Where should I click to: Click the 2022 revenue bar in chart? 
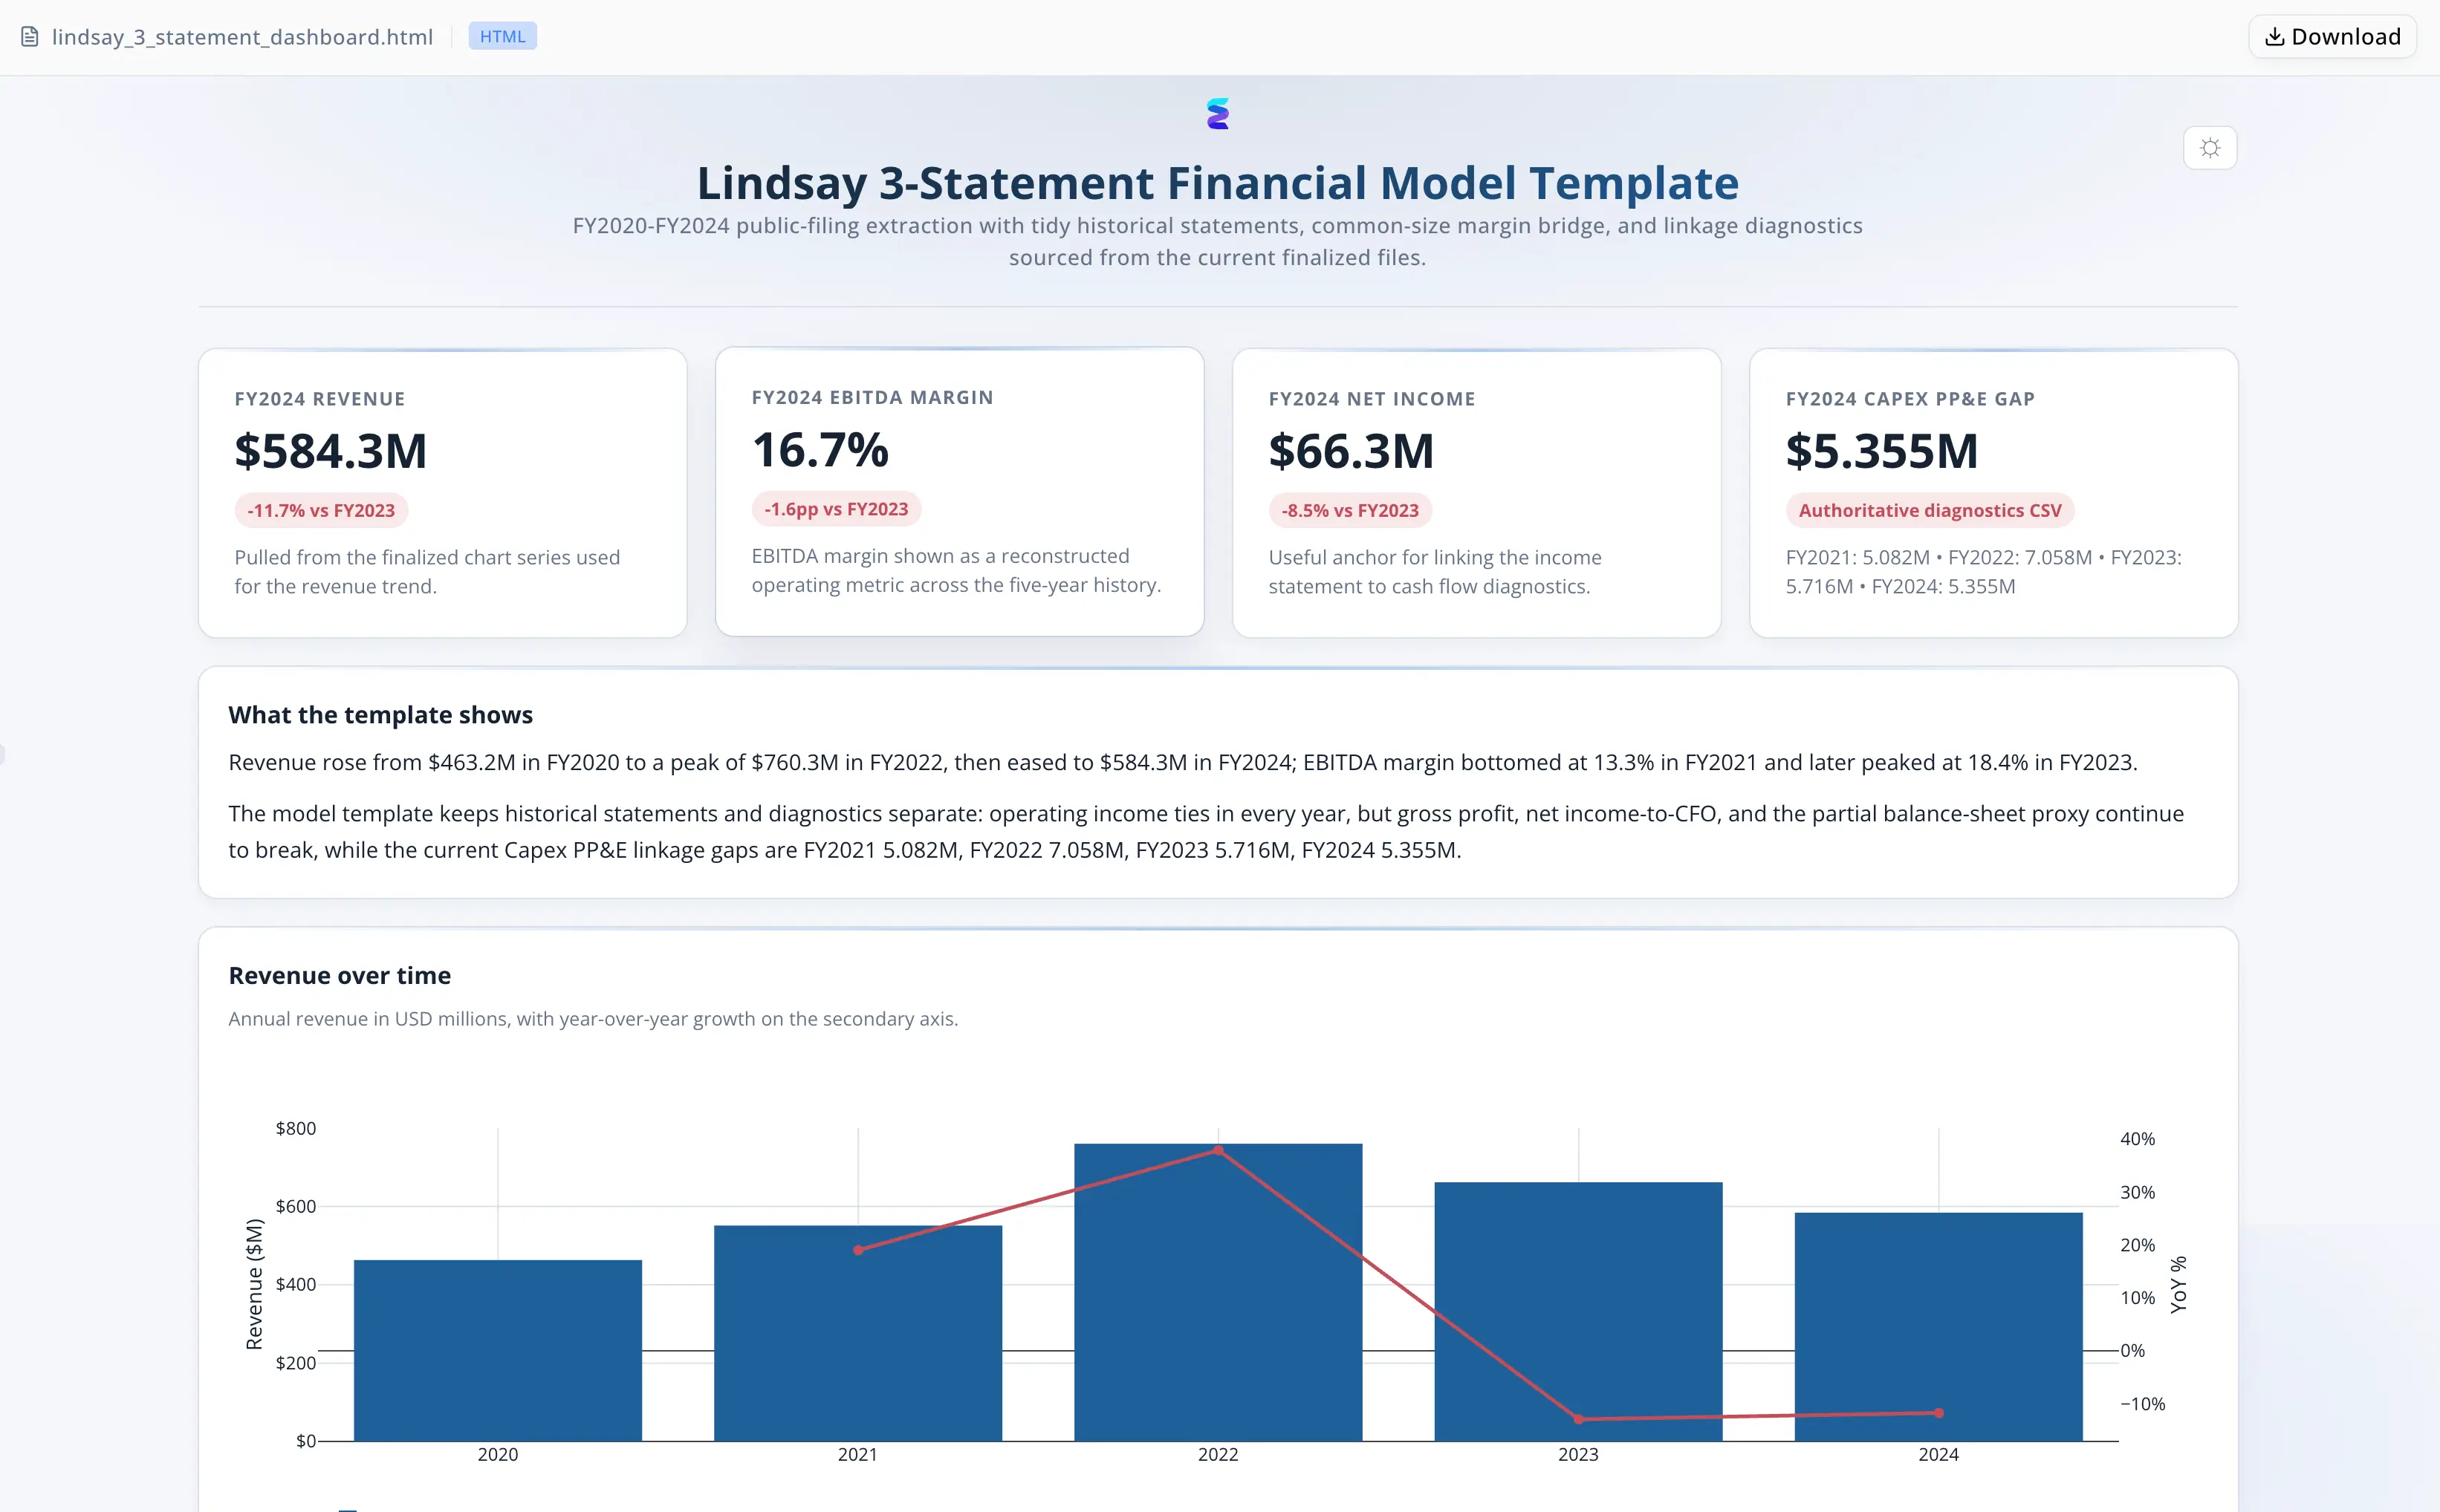pos(1218,1292)
